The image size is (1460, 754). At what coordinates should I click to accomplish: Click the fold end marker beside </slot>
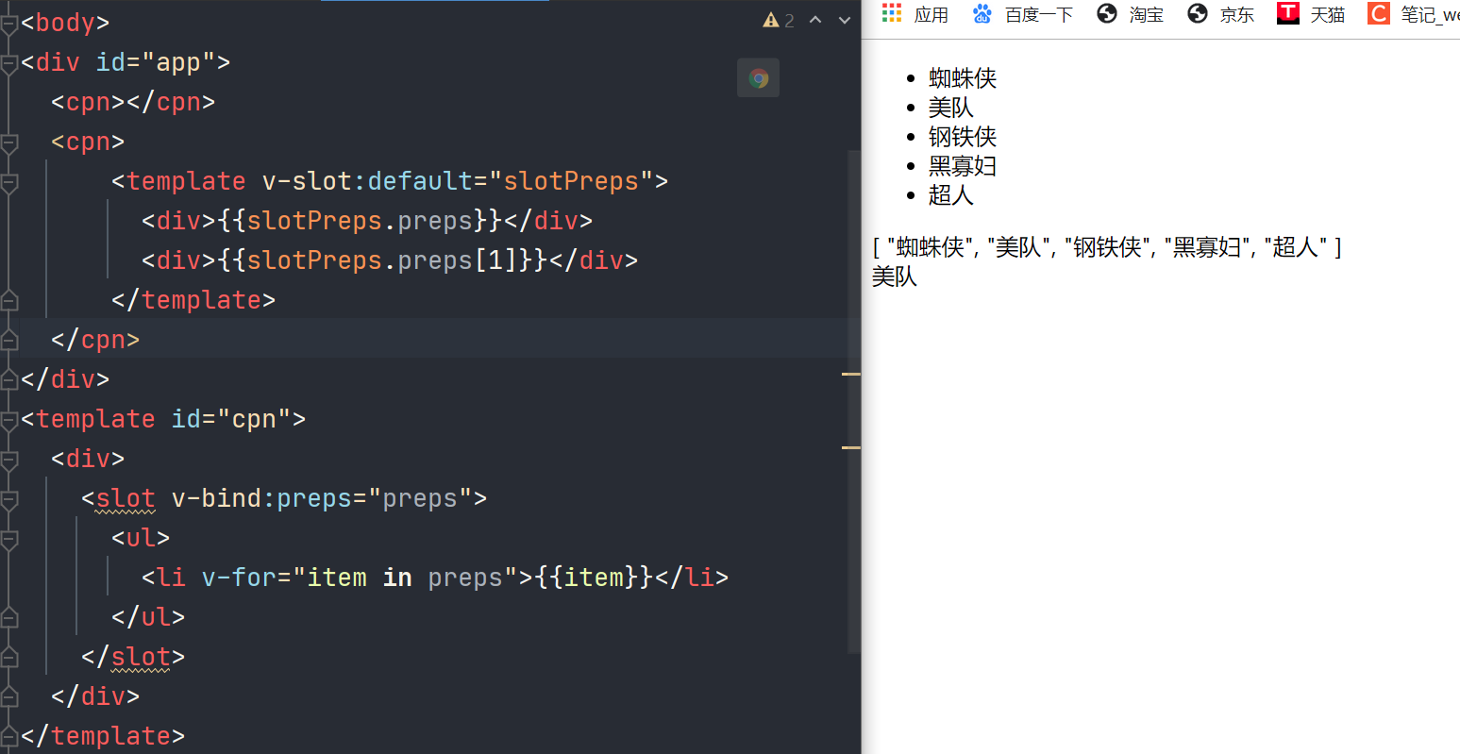pos(9,658)
